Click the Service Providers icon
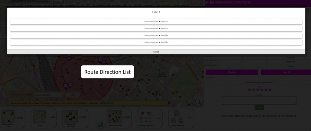The image size is (311, 131). (x=114, y=117)
